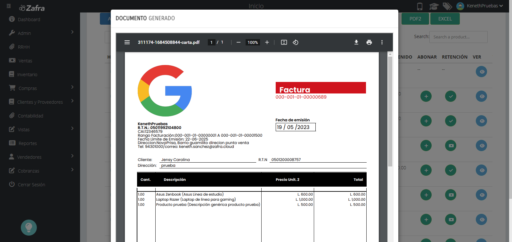Open Admin menu in sidebar

pyautogui.click(x=24, y=33)
